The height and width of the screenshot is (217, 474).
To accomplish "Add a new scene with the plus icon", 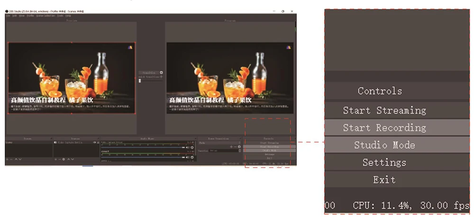I will (x=7, y=159).
